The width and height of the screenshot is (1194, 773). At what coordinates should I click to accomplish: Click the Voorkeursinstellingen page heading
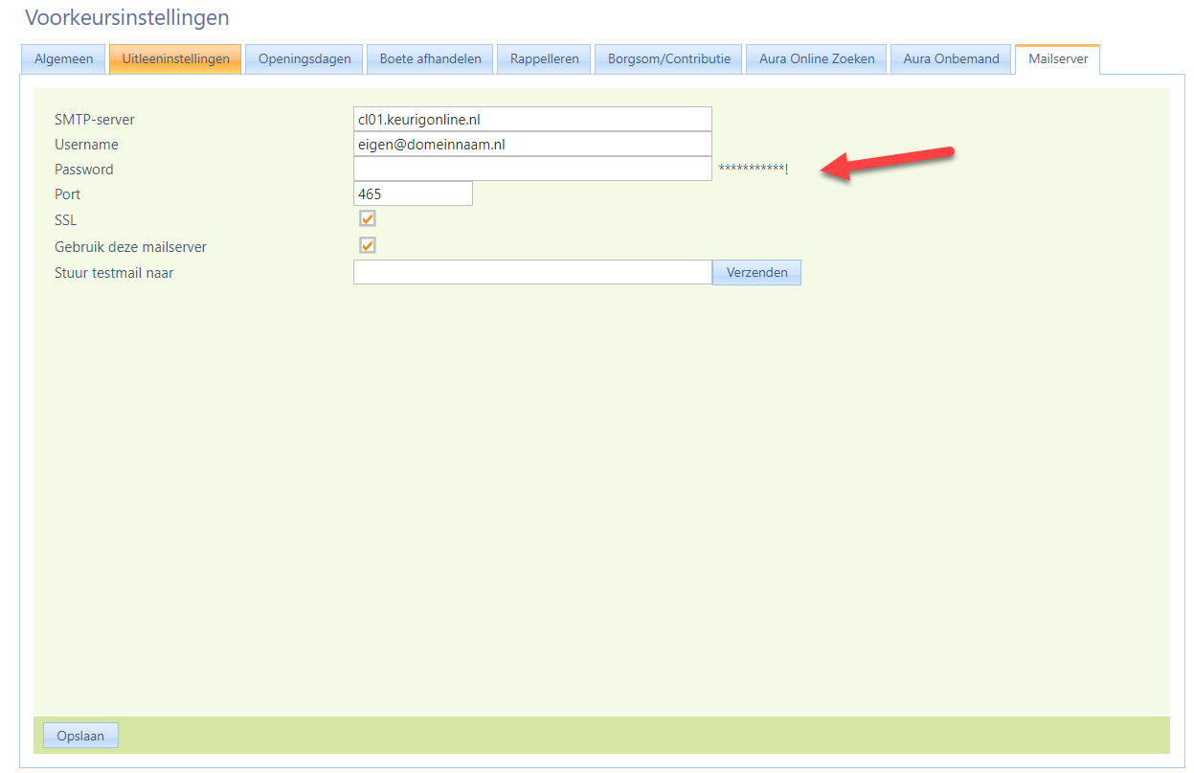(x=127, y=18)
